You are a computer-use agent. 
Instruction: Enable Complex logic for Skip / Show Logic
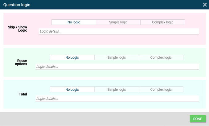point(162,22)
